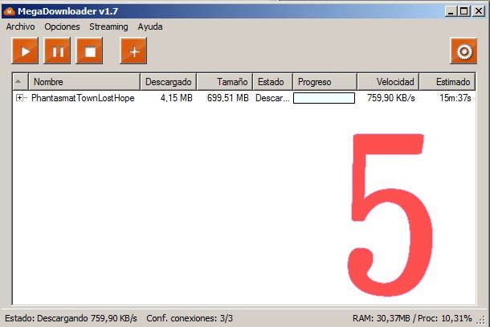The image size is (490, 327).
Task: Click the MegaDownloader title bar logo icon
Action: click(x=10, y=11)
